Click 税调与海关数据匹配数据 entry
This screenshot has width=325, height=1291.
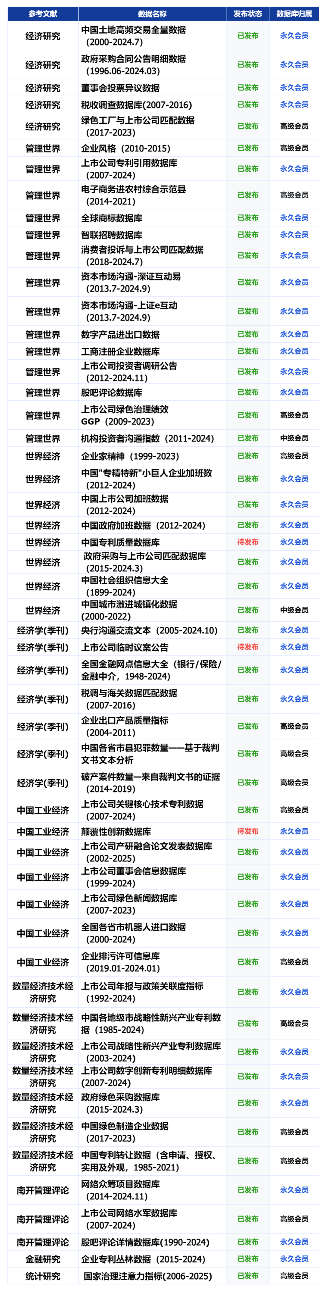click(129, 699)
